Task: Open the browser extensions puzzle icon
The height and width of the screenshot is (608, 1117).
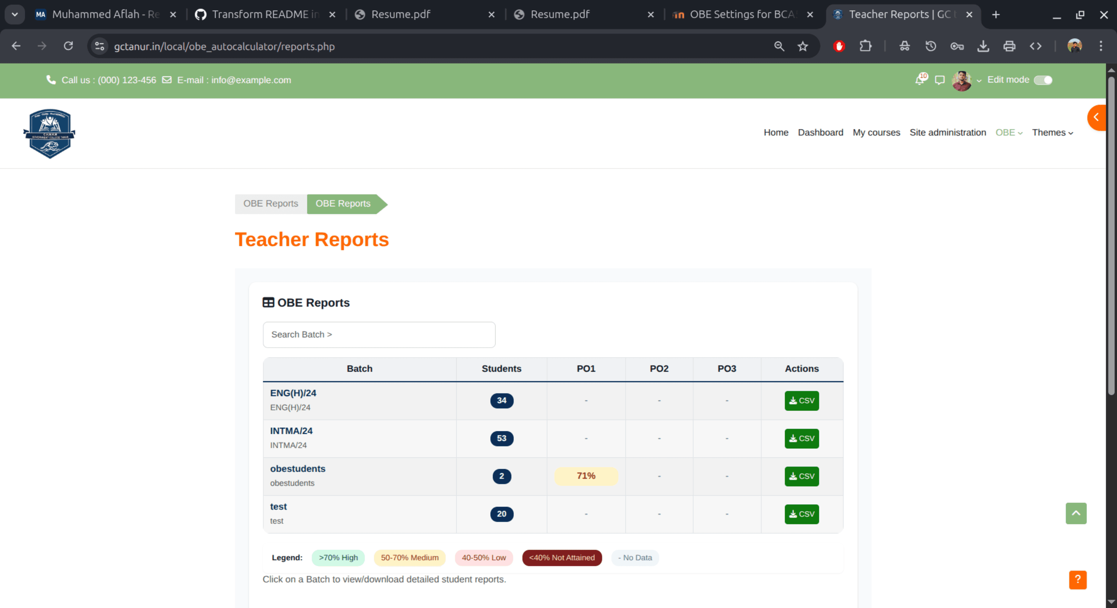Action: click(x=865, y=47)
